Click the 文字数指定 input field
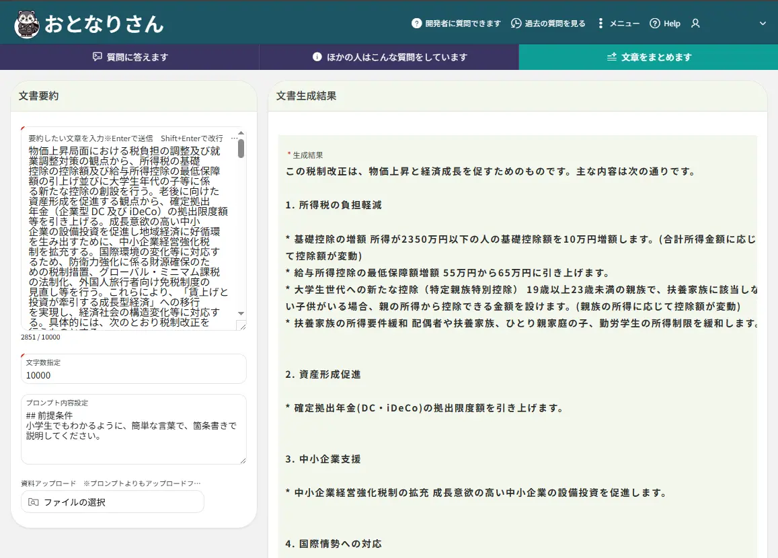This screenshot has height=558, width=778. (133, 375)
